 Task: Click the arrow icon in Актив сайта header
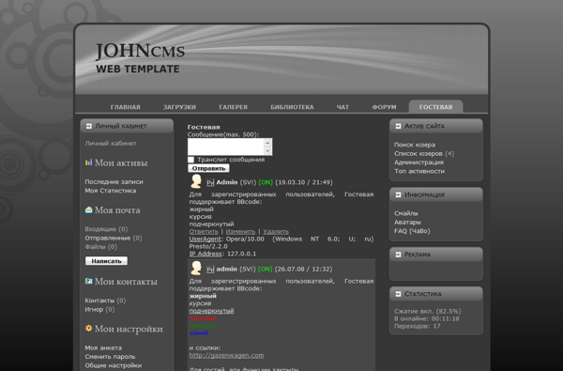(398, 126)
